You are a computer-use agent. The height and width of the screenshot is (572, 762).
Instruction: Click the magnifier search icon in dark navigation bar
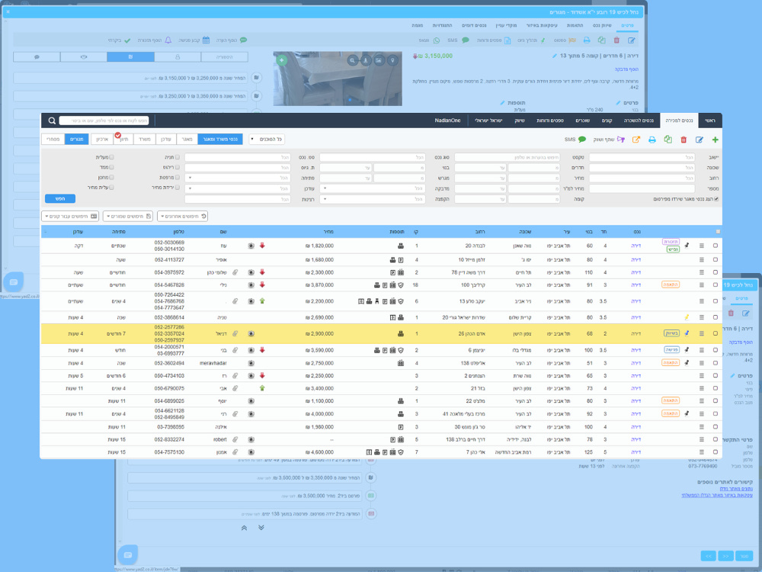click(x=52, y=121)
